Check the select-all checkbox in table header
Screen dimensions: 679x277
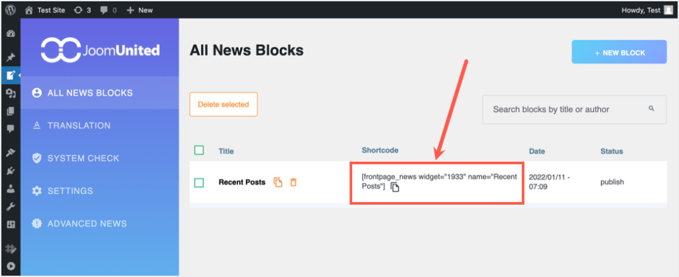199,150
